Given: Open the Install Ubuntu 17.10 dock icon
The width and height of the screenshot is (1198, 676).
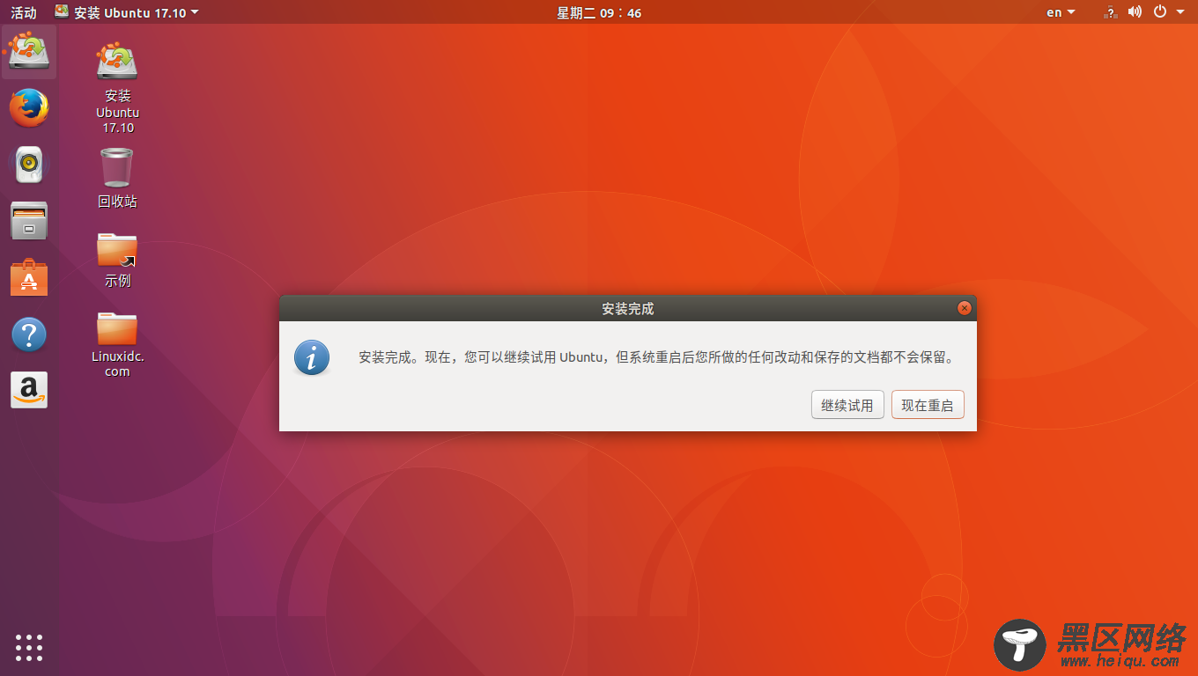Looking at the screenshot, I should [x=29, y=51].
